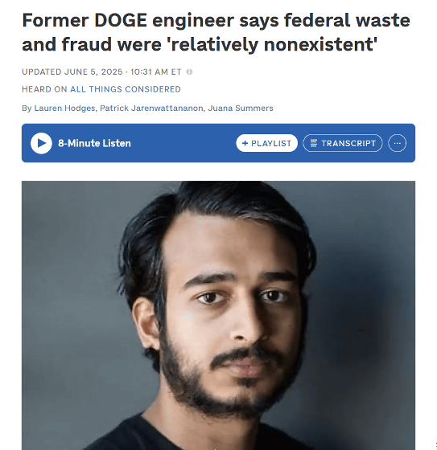The width and height of the screenshot is (437, 450).
Task: Open author Juana Summers' page
Action: (x=241, y=108)
